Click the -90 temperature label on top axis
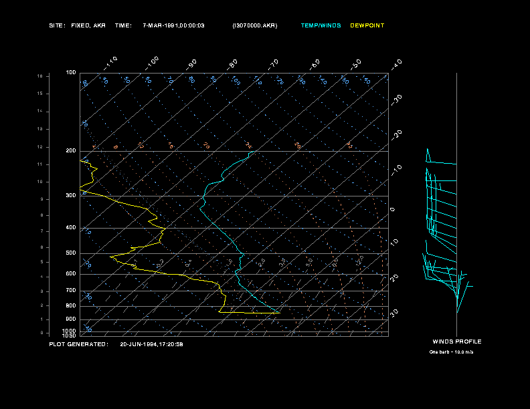Viewport: 530px width, 409px height. 191,65
